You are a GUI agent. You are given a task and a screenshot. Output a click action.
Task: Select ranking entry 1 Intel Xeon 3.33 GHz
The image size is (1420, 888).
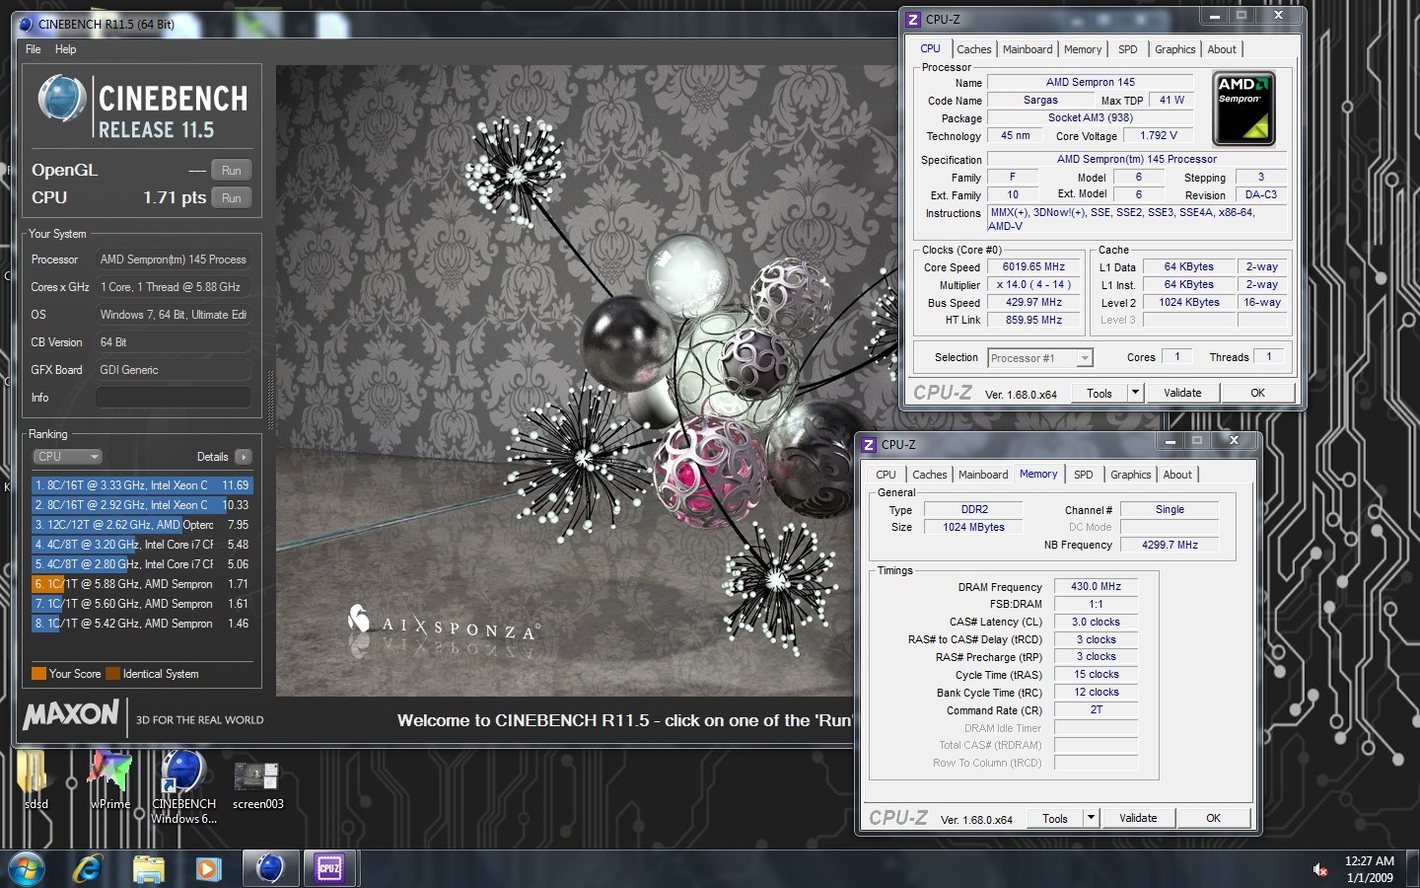point(142,485)
